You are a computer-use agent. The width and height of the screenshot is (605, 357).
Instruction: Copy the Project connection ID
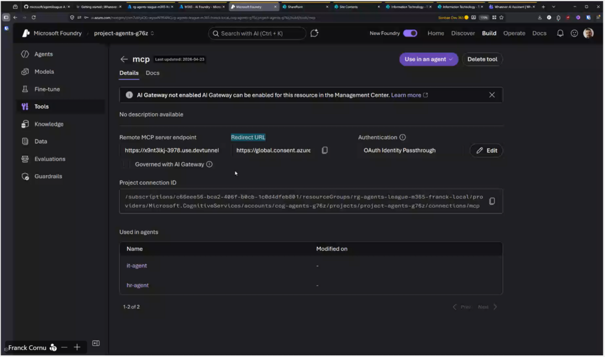tap(492, 201)
